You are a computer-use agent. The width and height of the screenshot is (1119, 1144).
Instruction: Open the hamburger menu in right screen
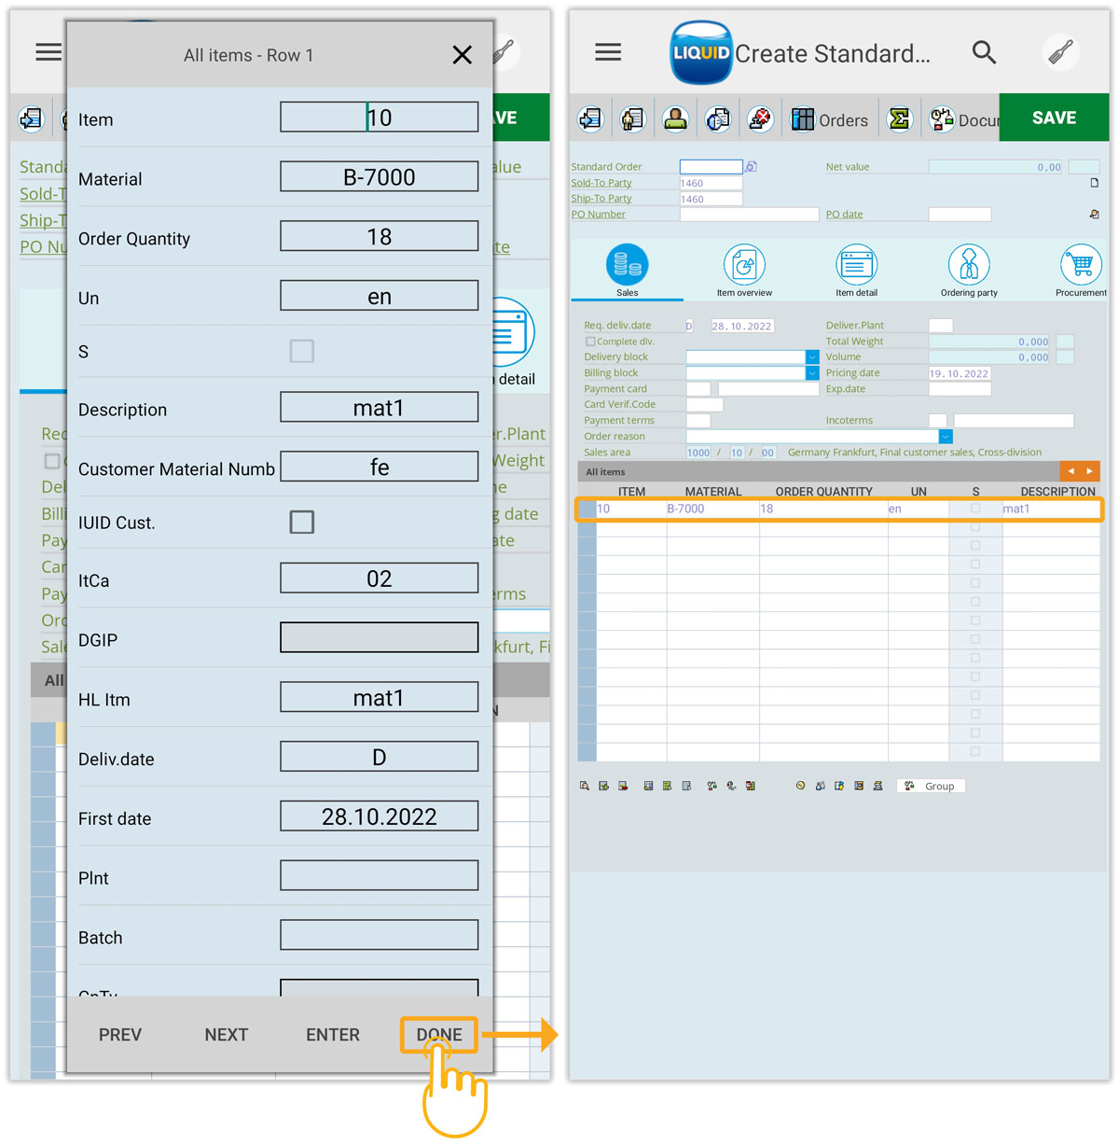tap(608, 52)
